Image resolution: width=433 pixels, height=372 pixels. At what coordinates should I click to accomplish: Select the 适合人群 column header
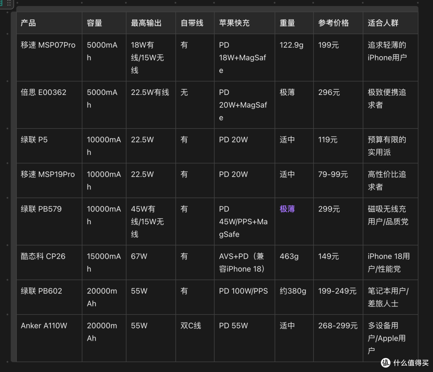pyautogui.click(x=391, y=23)
